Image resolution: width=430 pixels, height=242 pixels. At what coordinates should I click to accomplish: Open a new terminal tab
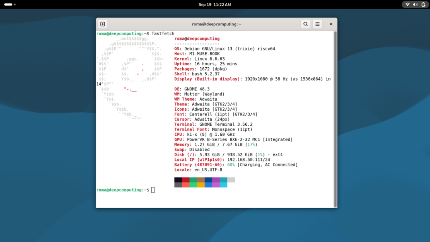(103, 24)
